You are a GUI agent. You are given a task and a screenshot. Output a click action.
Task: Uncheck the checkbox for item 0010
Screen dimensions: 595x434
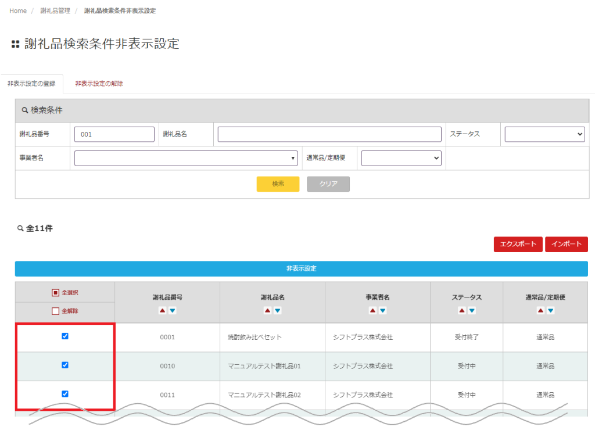(x=65, y=365)
